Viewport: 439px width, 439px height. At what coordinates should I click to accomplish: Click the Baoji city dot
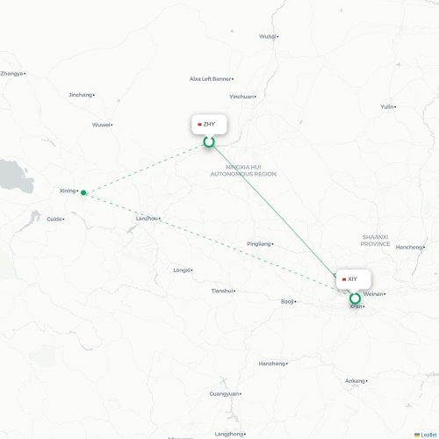pyautogui.click(x=295, y=301)
